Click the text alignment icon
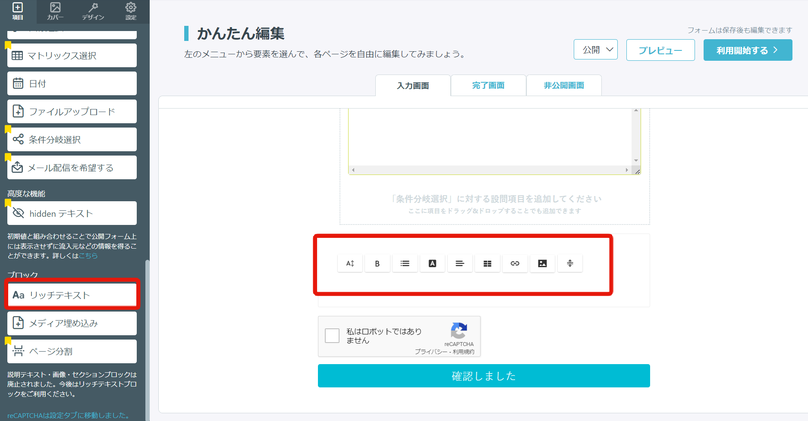Image resolution: width=808 pixels, height=421 pixels. tap(460, 263)
